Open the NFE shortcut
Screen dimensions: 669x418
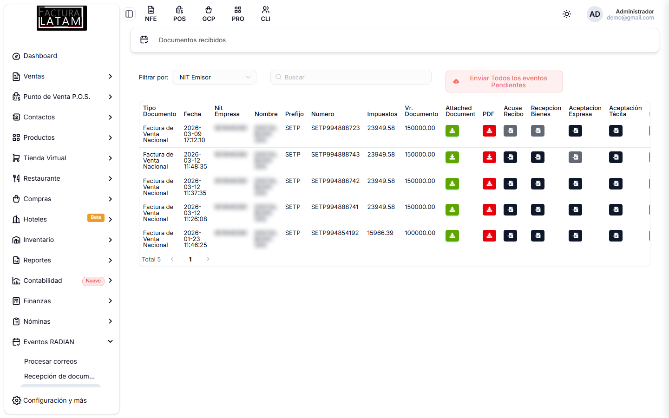pyautogui.click(x=151, y=14)
